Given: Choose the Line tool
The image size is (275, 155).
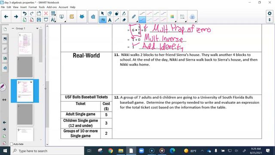Looking at the screenshot, I should pyautogui.click(x=117, y=20).
